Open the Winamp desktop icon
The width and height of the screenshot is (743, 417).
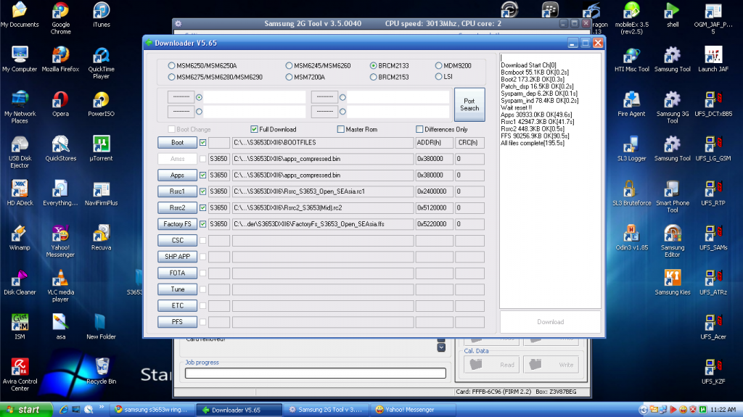[20, 237]
